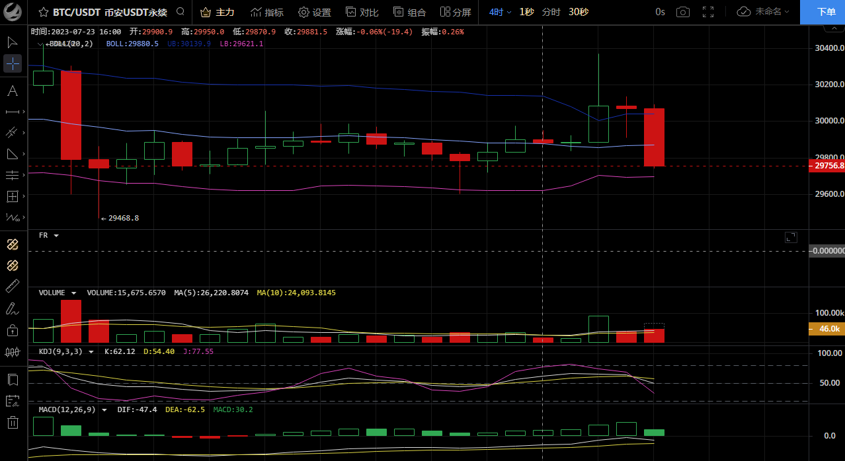Click the ruler measurement tool
Screen dimensions: 845x461
pos(13,286)
